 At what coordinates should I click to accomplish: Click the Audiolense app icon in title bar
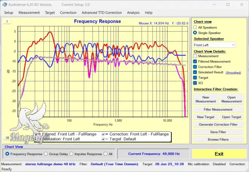[x=5, y=5]
